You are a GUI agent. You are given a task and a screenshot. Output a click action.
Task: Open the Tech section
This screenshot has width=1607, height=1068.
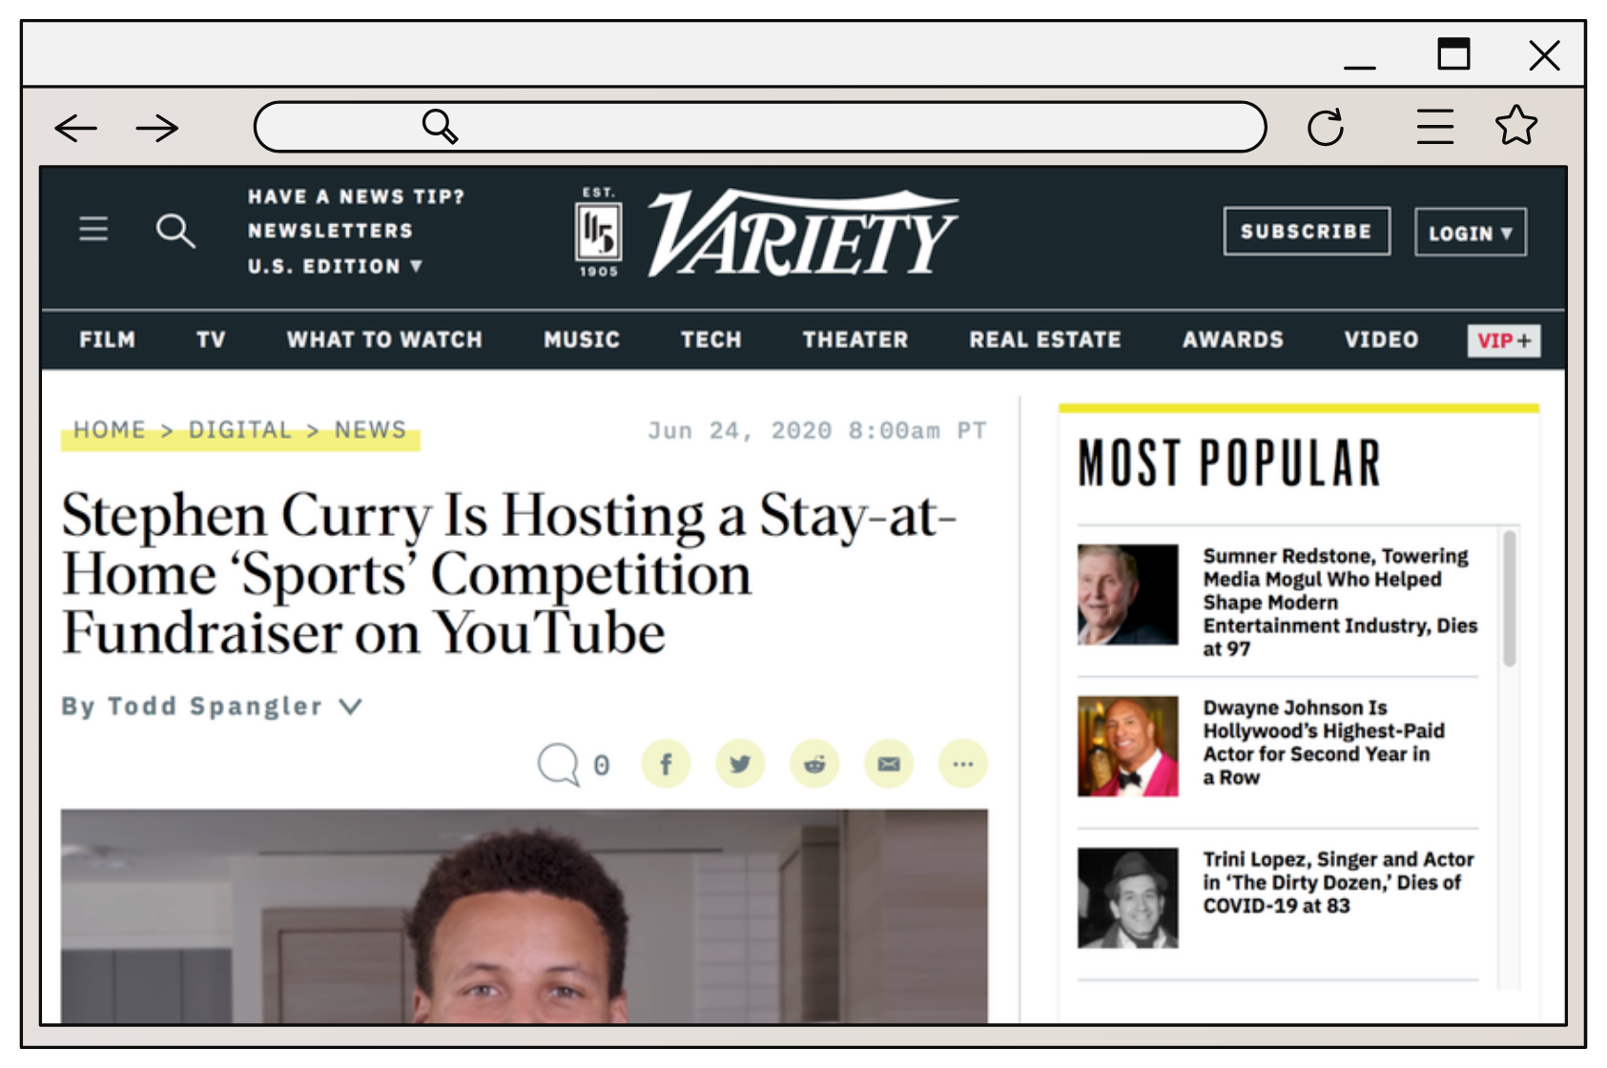coord(711,339)
